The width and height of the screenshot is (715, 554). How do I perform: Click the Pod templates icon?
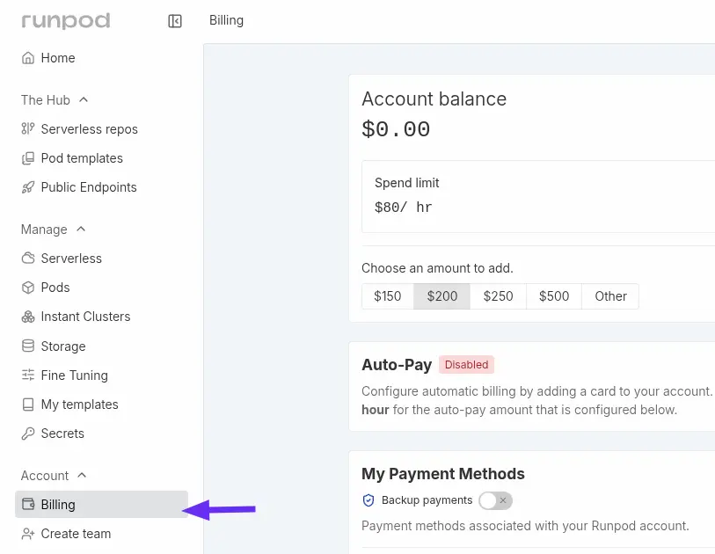28,158
